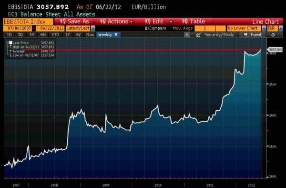Select the YTD time range
The height and width of the screenshot is (188, 286).
(55, 35)
